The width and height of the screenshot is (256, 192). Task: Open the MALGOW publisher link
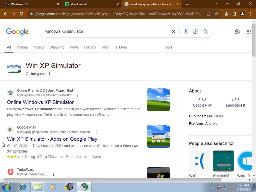215,116
